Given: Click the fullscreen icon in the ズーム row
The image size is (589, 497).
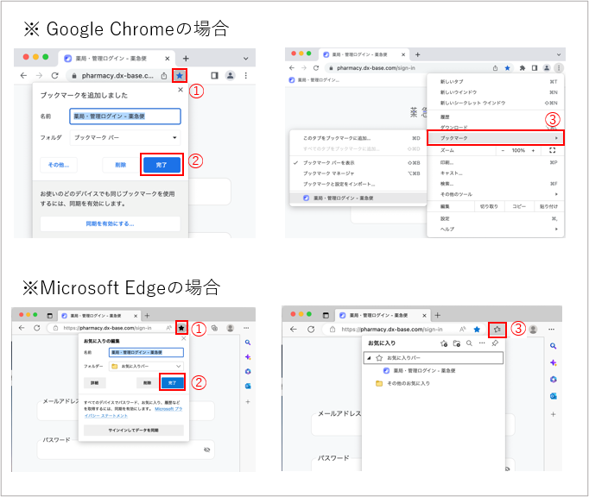Looking at the screenshot, I should [553, 150].
